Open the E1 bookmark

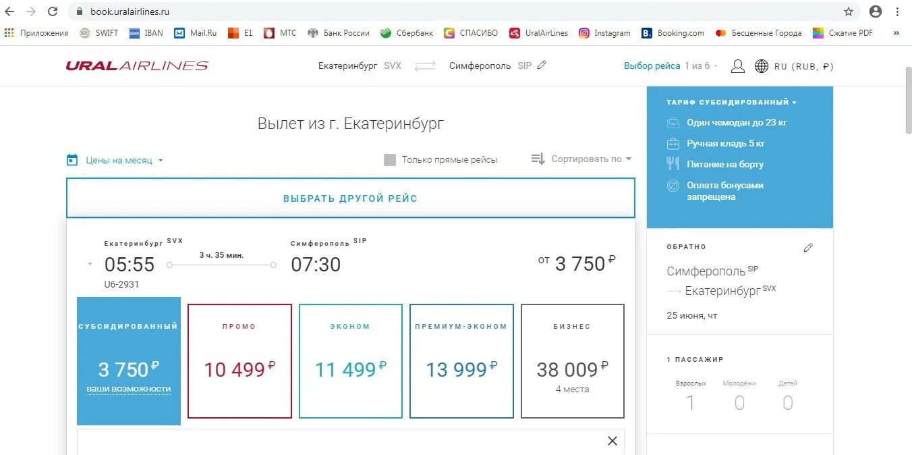240,32
